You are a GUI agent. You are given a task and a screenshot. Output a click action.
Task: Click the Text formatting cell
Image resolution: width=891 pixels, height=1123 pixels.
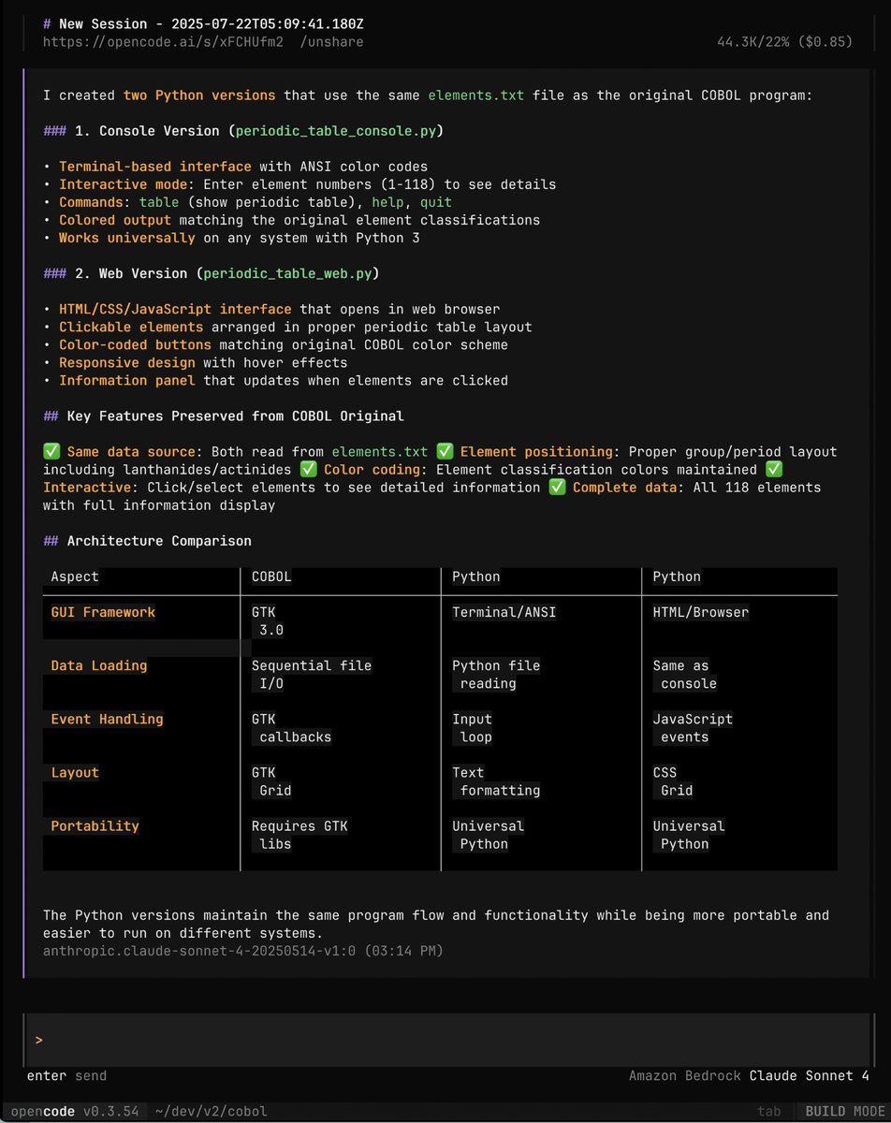pos(496,781)
